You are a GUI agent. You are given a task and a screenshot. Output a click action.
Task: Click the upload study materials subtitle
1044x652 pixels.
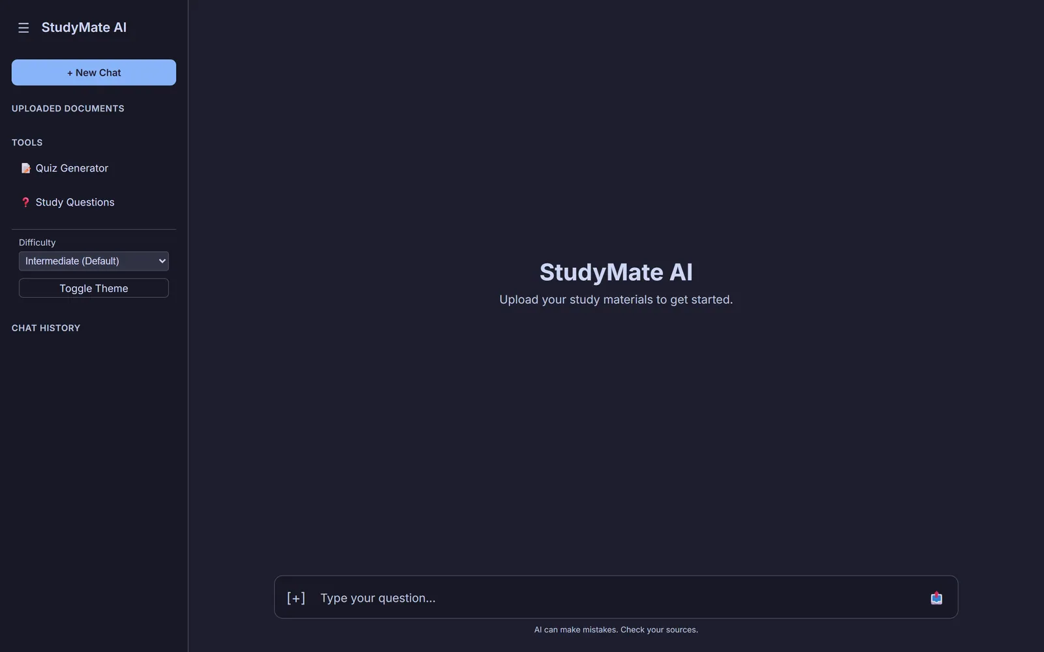click(616, 299)
